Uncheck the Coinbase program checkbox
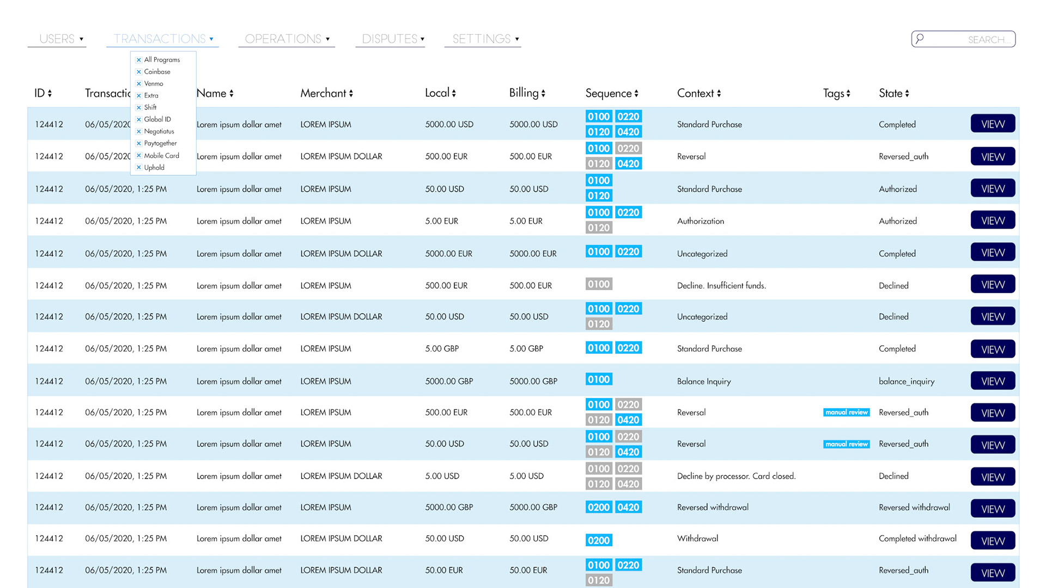The width and height of the screenshot is (1046, 588). (x=139, y=72)
